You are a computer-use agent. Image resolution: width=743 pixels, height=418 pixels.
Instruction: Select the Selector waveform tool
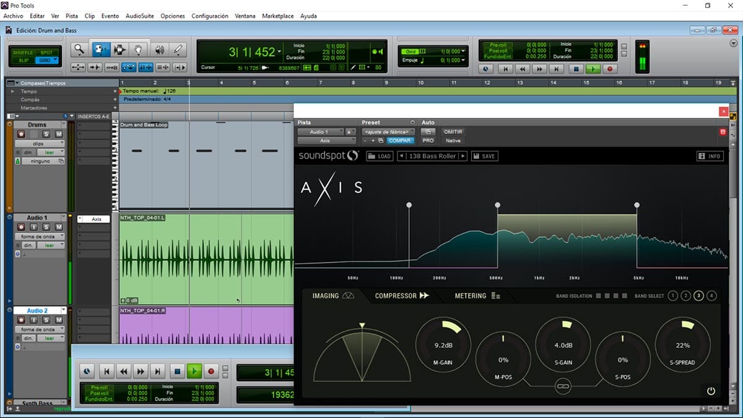[x=119, y=50]
